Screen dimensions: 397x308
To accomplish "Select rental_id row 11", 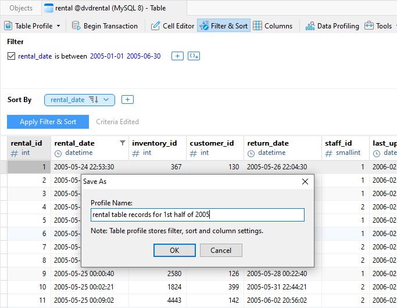I will 29,300.
